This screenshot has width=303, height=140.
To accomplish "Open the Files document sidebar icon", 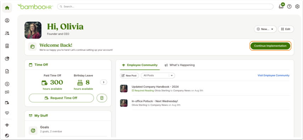I will tap(7, 71).
